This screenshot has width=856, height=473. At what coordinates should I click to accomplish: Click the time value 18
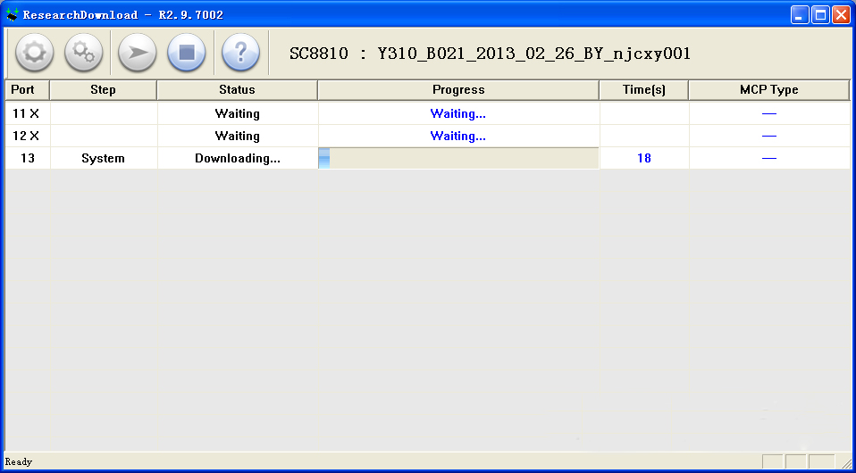tap(644, 158)
